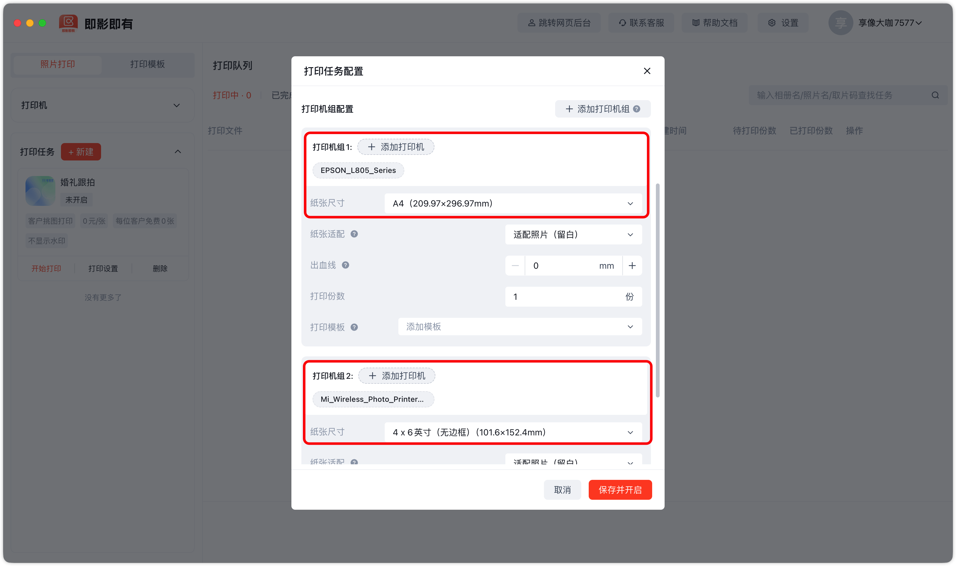
Task: Decrease bleed line with minus button
Action: (x=515, y=266)
